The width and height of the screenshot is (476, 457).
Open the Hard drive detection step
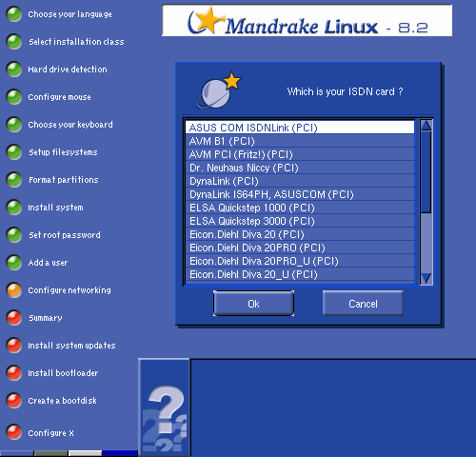[x=68, y=70]
